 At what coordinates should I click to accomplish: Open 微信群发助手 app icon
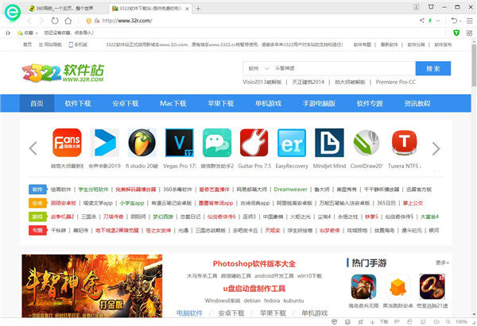tap(217, 142)
